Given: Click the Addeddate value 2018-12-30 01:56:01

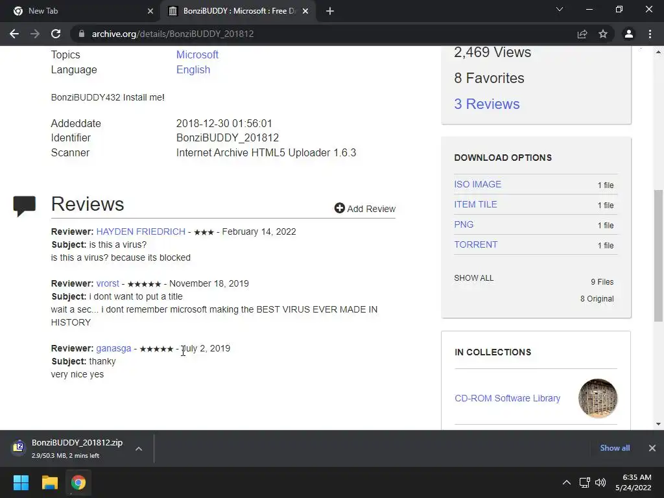Looking at the screenshot, I should pos(224,123).
